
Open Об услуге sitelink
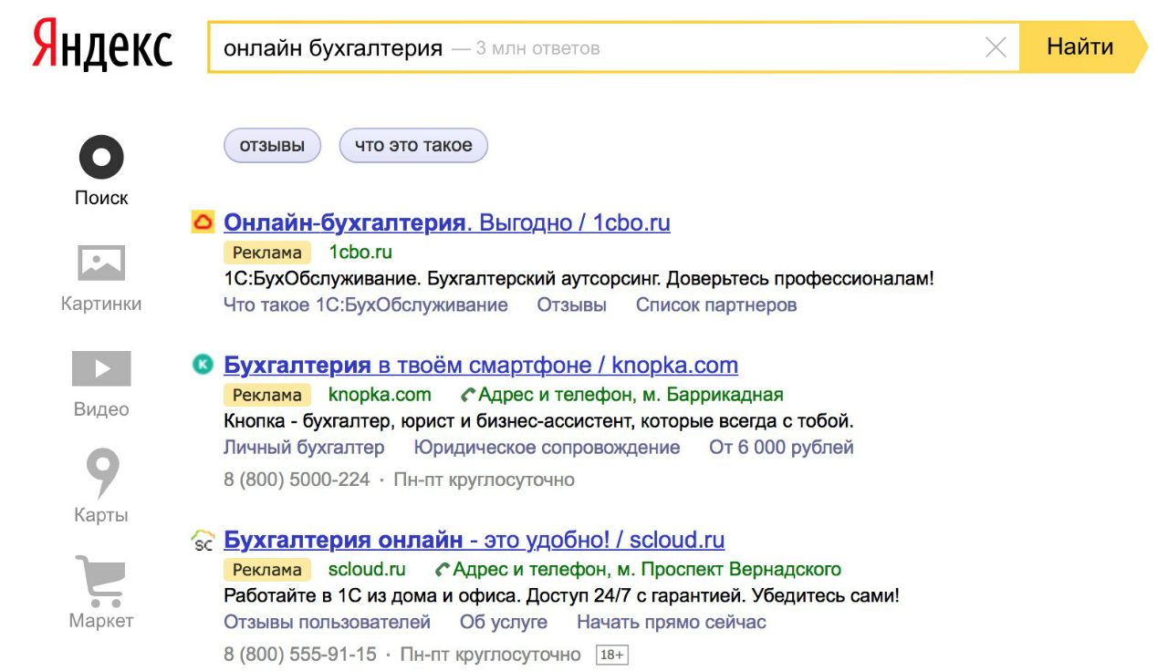504,623
